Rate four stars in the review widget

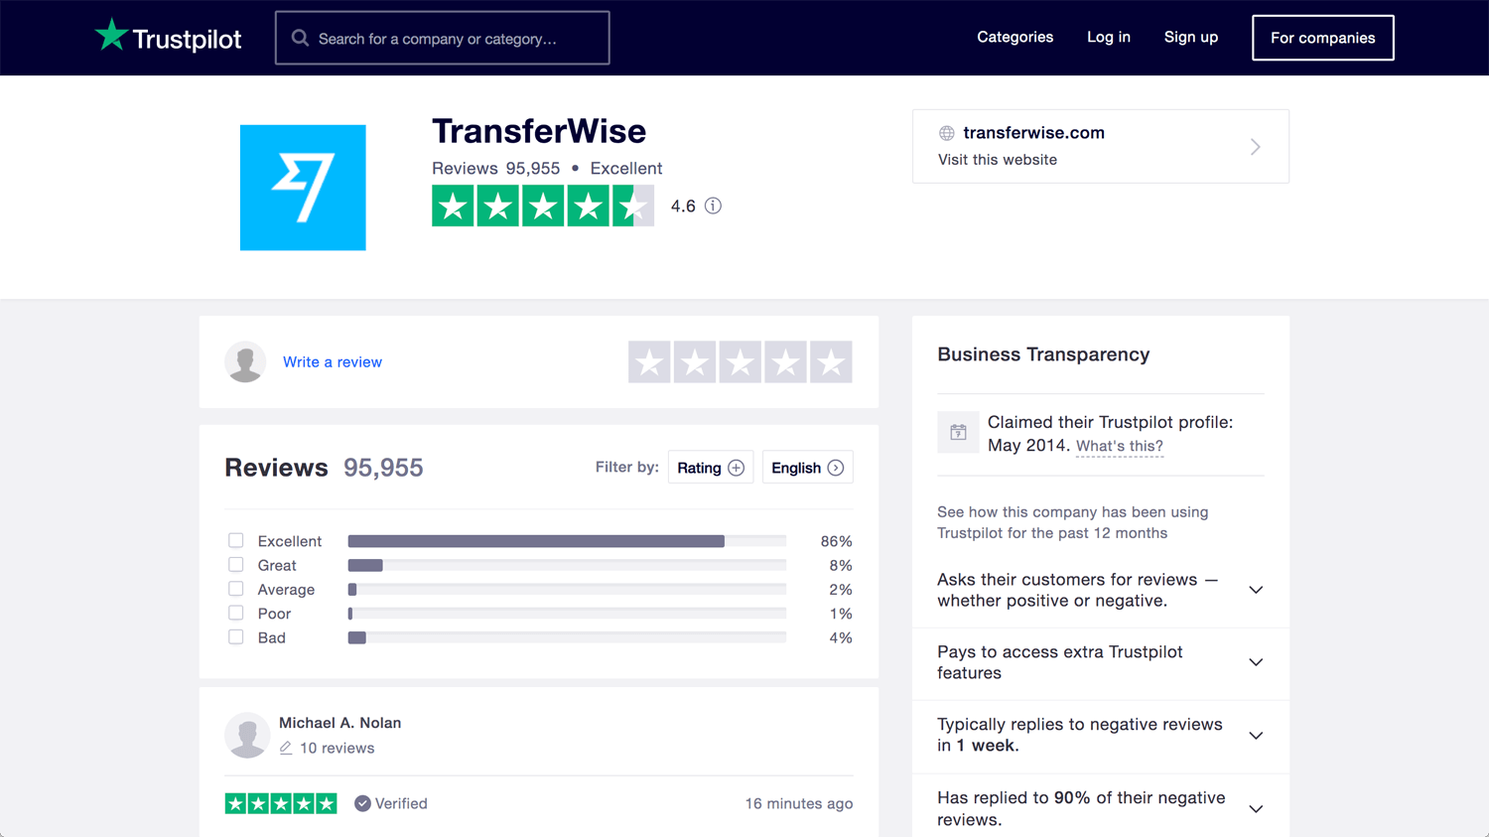tap(785, 362)
